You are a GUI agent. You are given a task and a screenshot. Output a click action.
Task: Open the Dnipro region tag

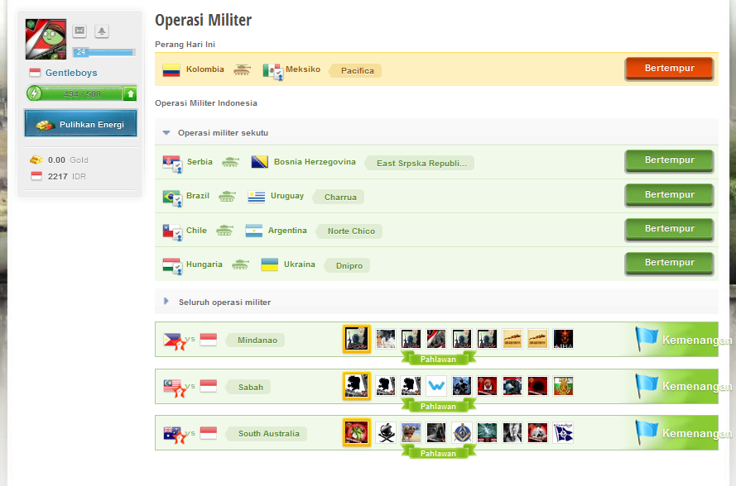(349, 265)
